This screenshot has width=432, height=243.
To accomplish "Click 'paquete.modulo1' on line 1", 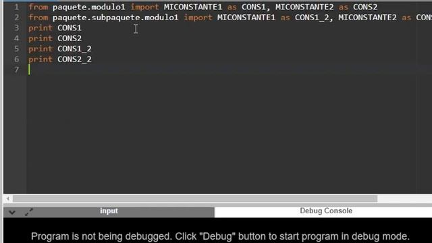I will (88, 7).
